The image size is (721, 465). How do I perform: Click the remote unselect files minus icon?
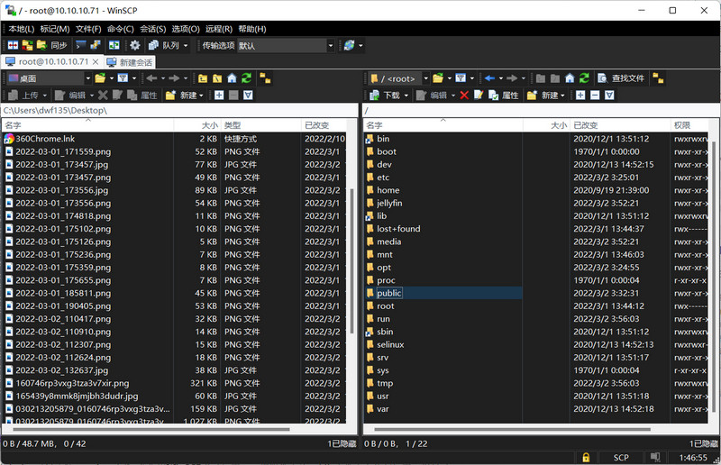595,96
